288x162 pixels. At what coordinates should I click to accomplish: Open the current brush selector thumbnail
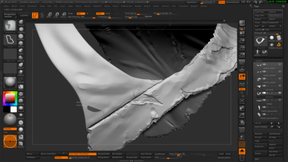click(x=10, y=25)
